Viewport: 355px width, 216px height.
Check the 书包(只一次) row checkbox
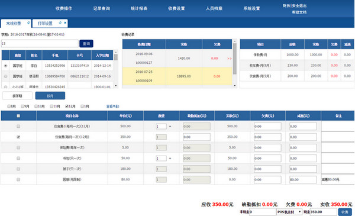[18, 158]
